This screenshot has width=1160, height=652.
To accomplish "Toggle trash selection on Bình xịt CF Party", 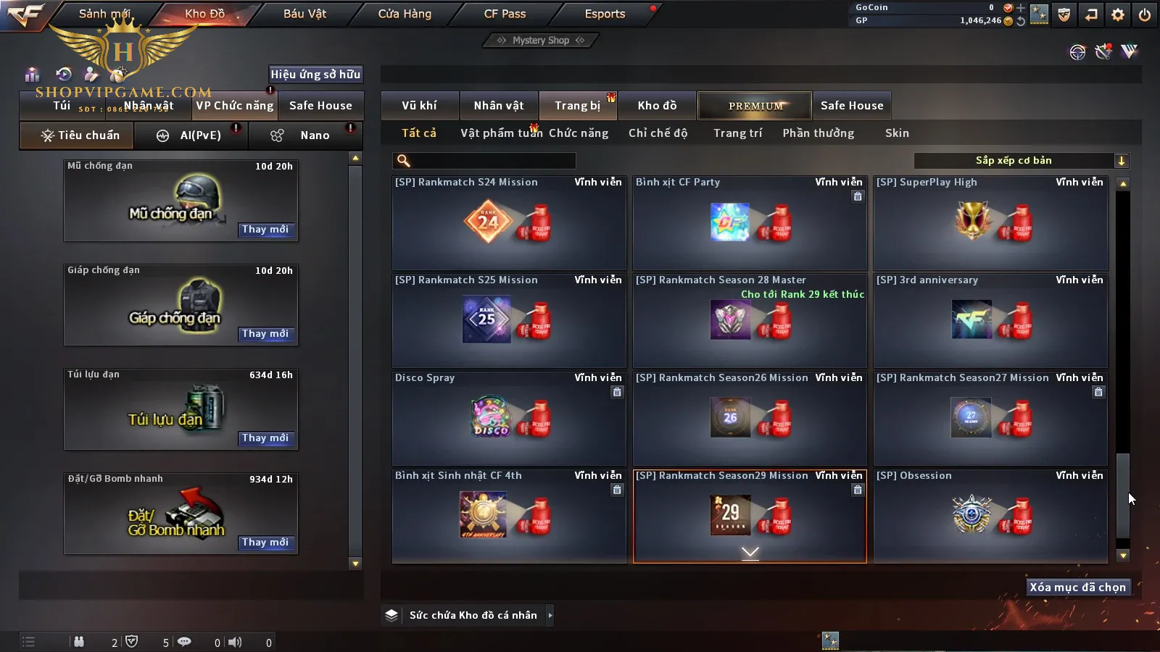I will click(858, 196).
